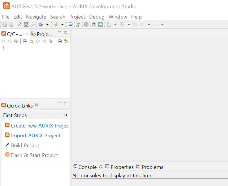Open the Forward history dropdown arrow

click(x=162, y=24)
